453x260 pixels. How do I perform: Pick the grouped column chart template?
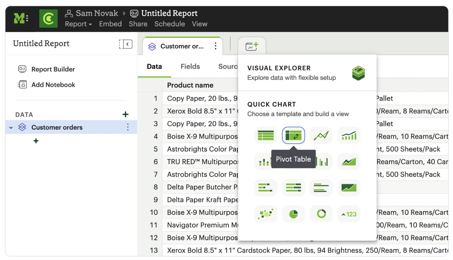tap(324, 161)
